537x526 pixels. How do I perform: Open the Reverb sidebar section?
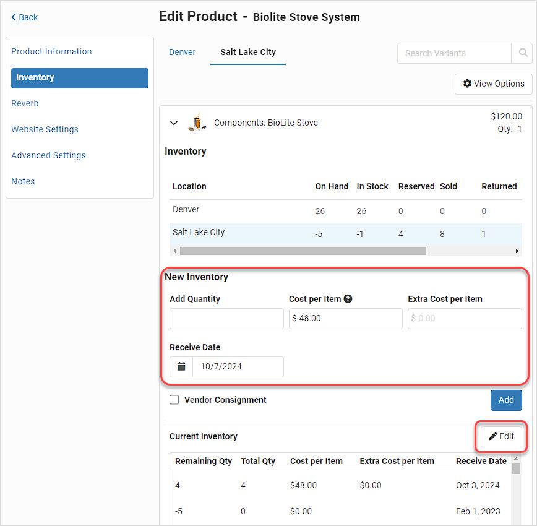click(25, 103)
